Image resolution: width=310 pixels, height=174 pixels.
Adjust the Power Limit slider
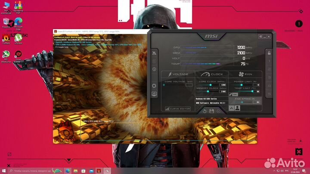pos(242,85)
